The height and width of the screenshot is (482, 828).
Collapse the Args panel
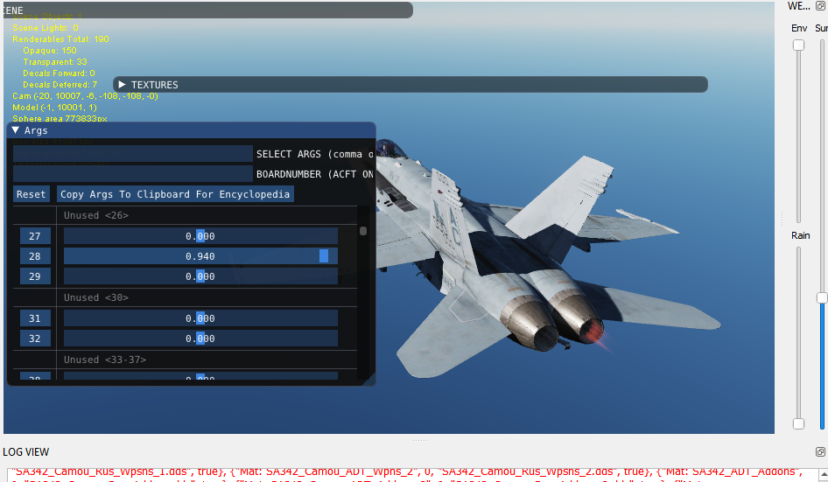(x=15, y=129)
